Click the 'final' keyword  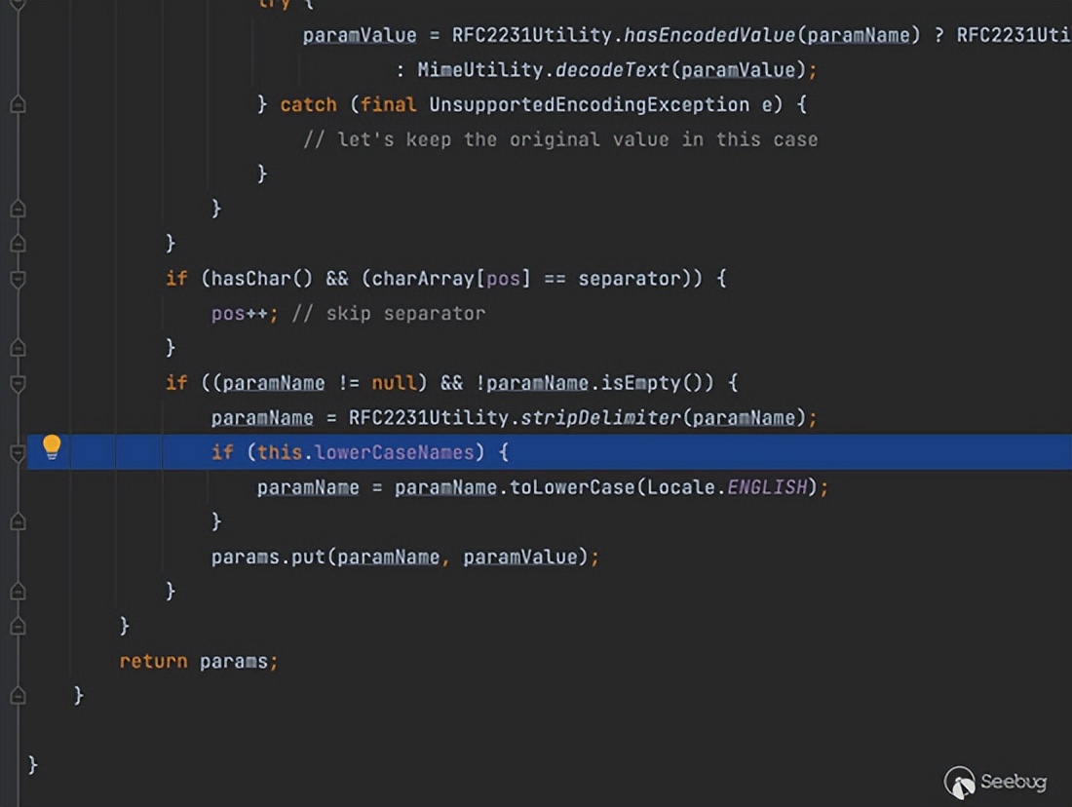[388, 104]
